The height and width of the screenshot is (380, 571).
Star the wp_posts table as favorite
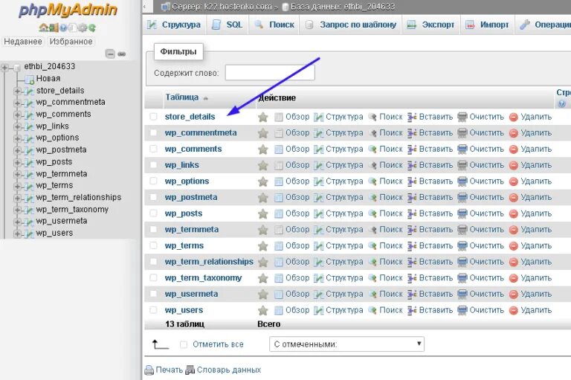point(263,213)
